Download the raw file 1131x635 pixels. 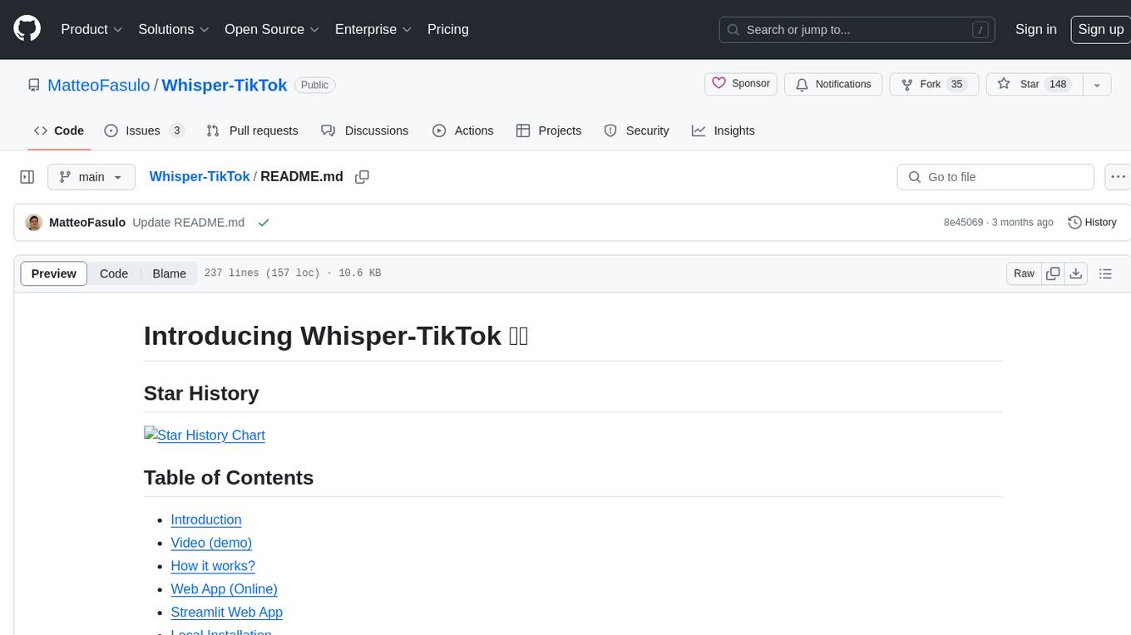pyautogui.click(x=1076, y=273)
